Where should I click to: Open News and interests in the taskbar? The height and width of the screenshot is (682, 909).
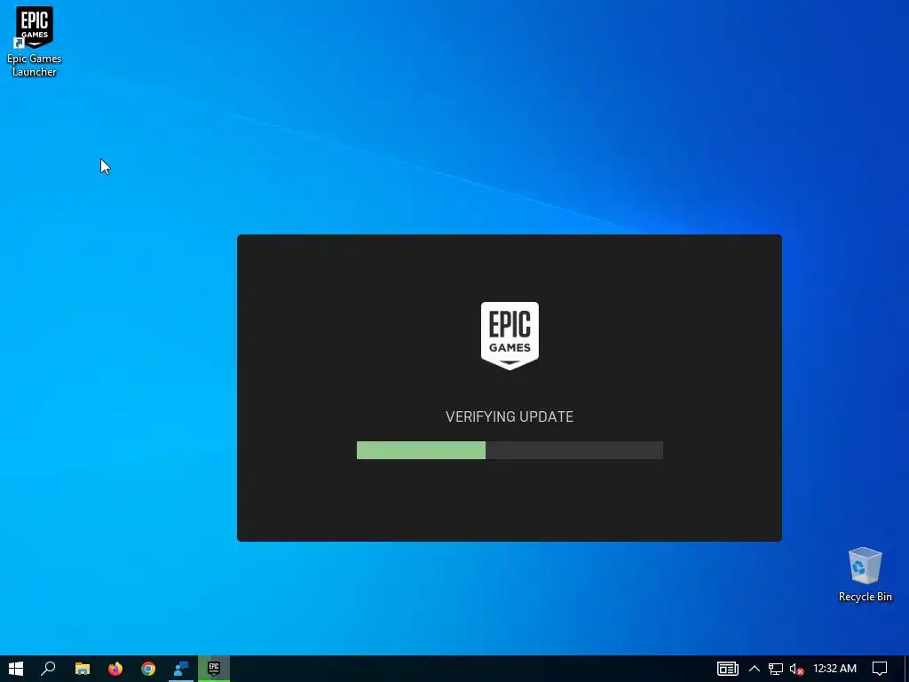[727, 669]
